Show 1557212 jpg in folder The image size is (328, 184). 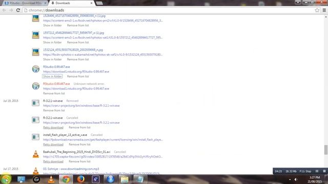(x=52, y=42)
